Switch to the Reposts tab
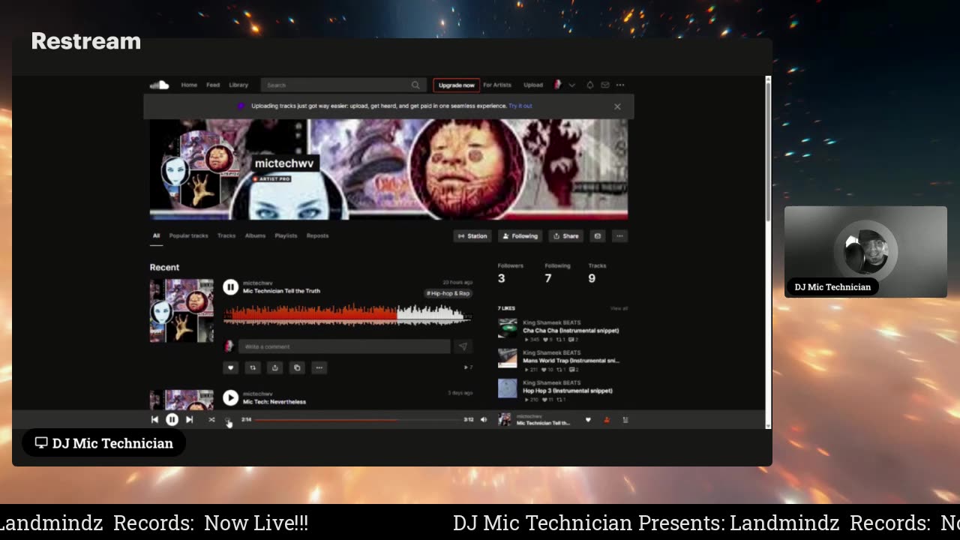The height and width of the screenshot is (540, 960). tap(317, 235)
